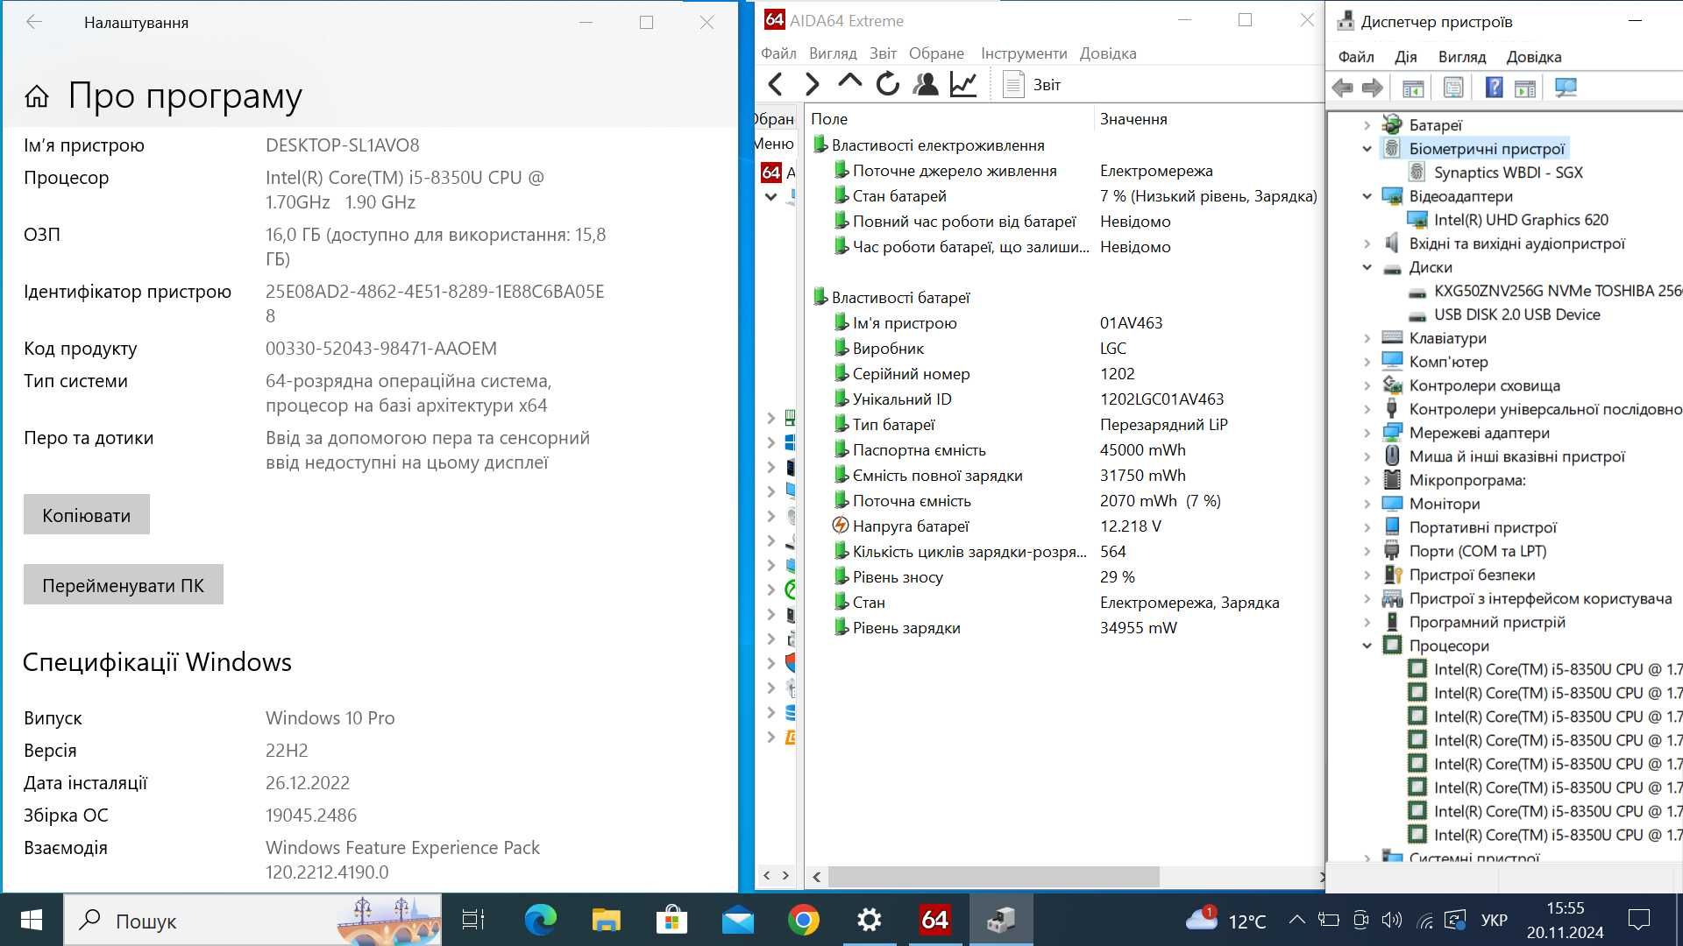Viewport: 1683px width, 946px height.
Task: Go up one level in AIDA64
Action: tap(849, 82)
